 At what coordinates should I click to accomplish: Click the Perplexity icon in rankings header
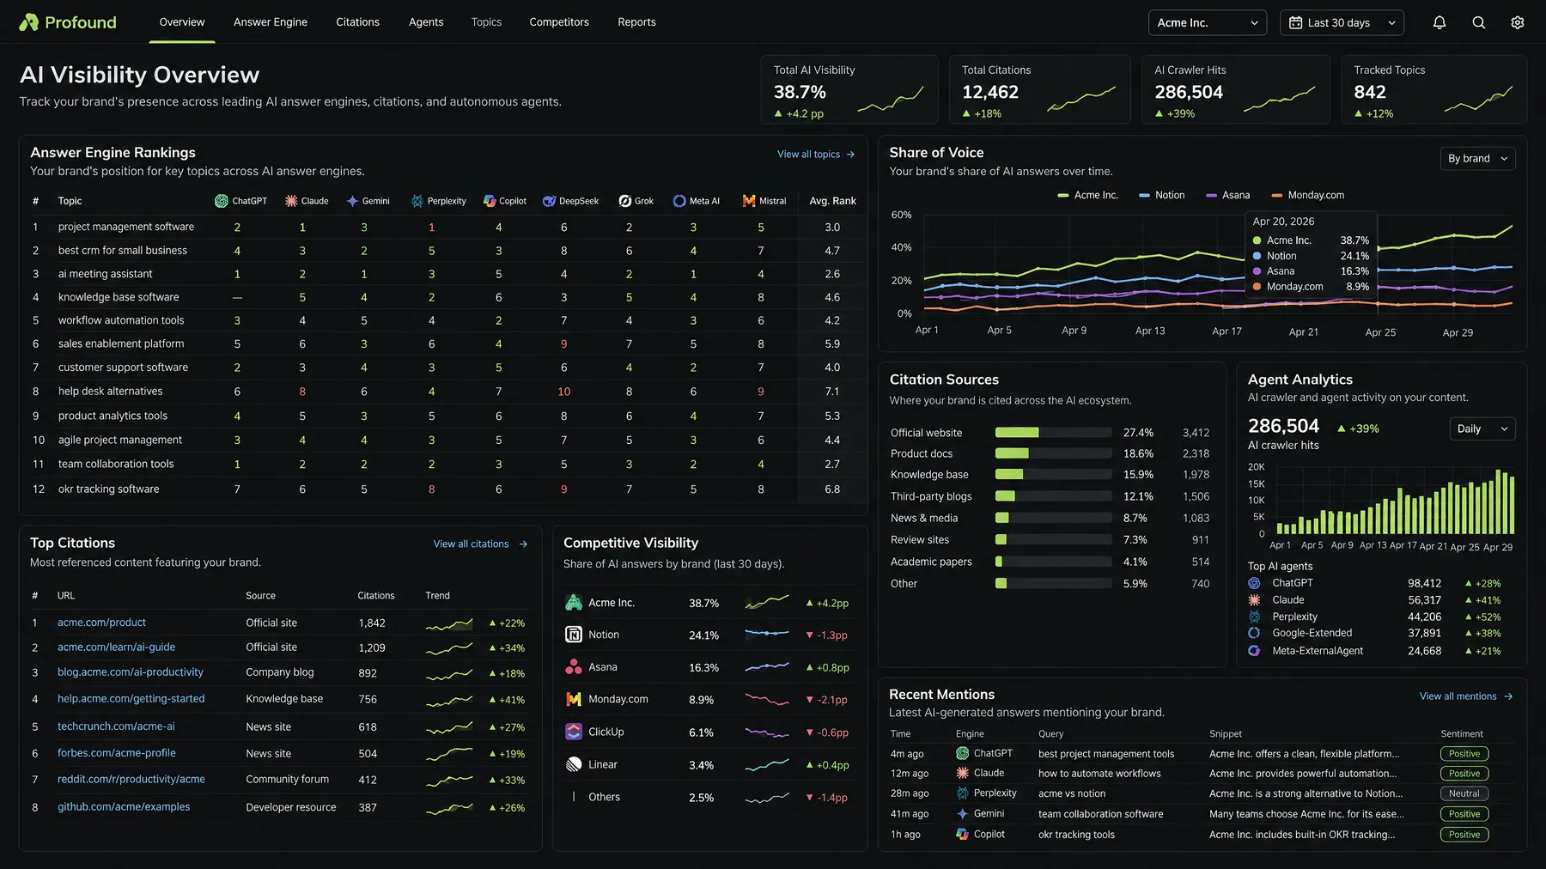[x=417, y=201]
